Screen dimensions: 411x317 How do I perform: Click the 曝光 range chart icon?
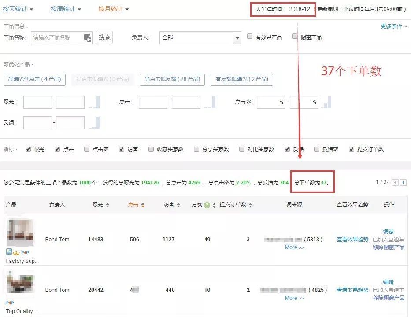[95, 102]
